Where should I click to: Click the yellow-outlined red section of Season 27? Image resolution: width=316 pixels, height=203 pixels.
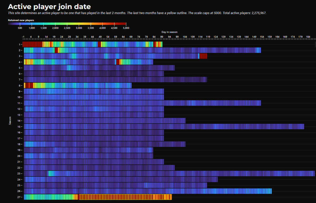click(124, 197)
